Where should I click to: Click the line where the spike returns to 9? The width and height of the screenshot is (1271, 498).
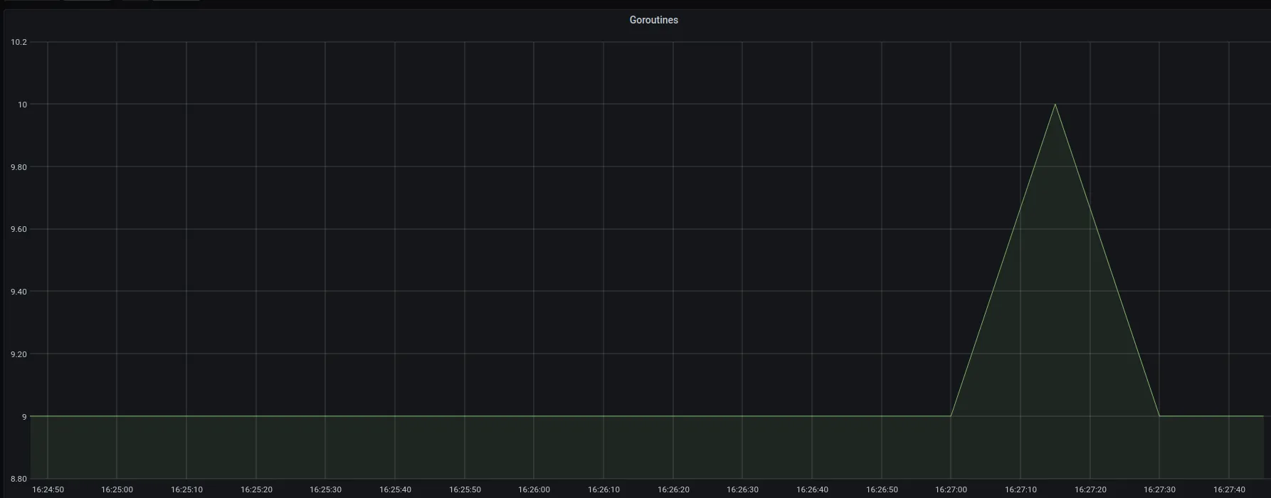[x=1159, y=416]
